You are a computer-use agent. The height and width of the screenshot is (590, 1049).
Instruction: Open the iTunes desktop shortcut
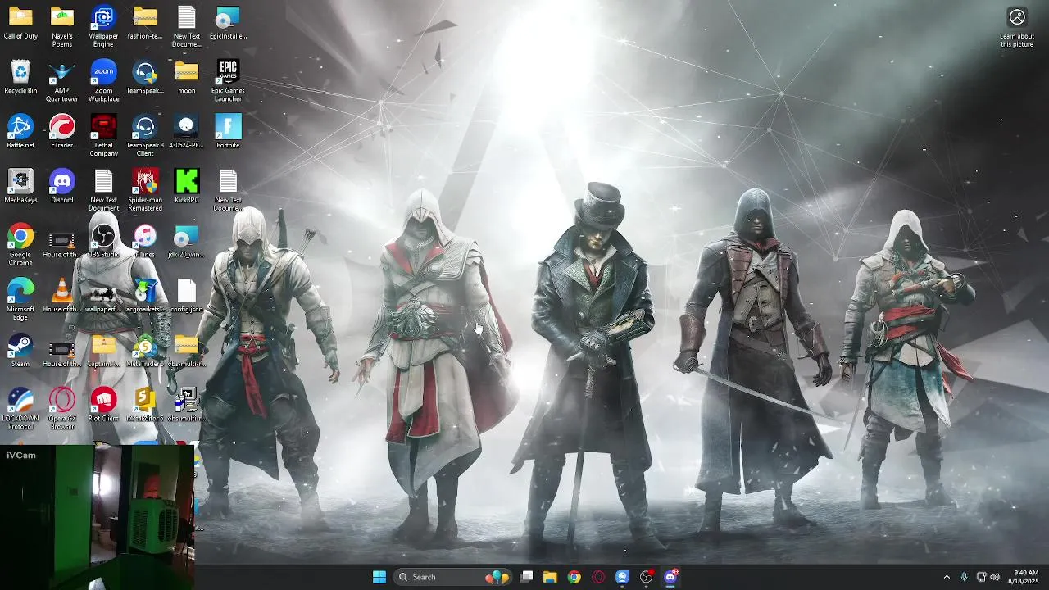coord(145,242)
